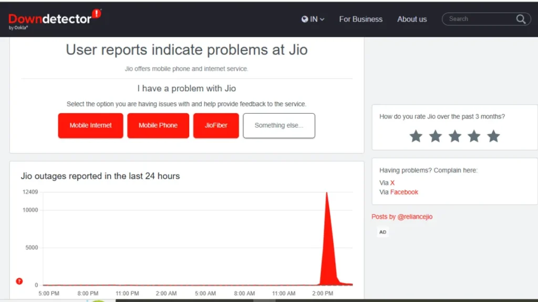This screenshot has width=538, height=302.
Task: Click the search magnifier icon
Action: [521, 19]
